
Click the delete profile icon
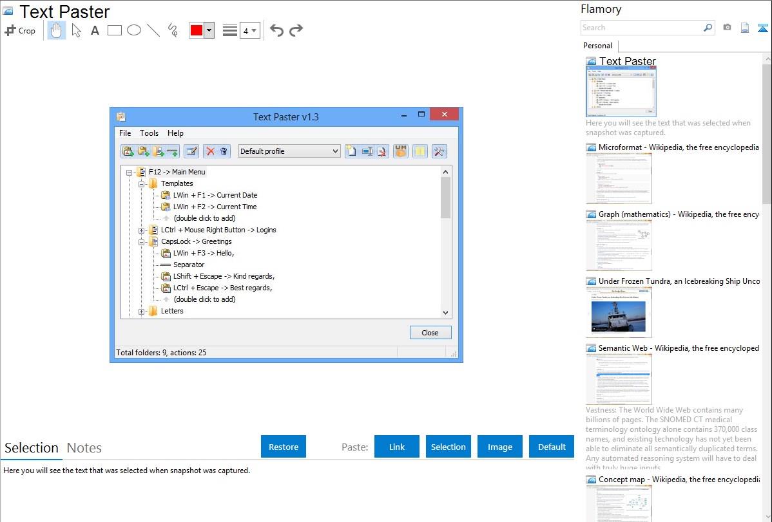[x=382, y=151]
